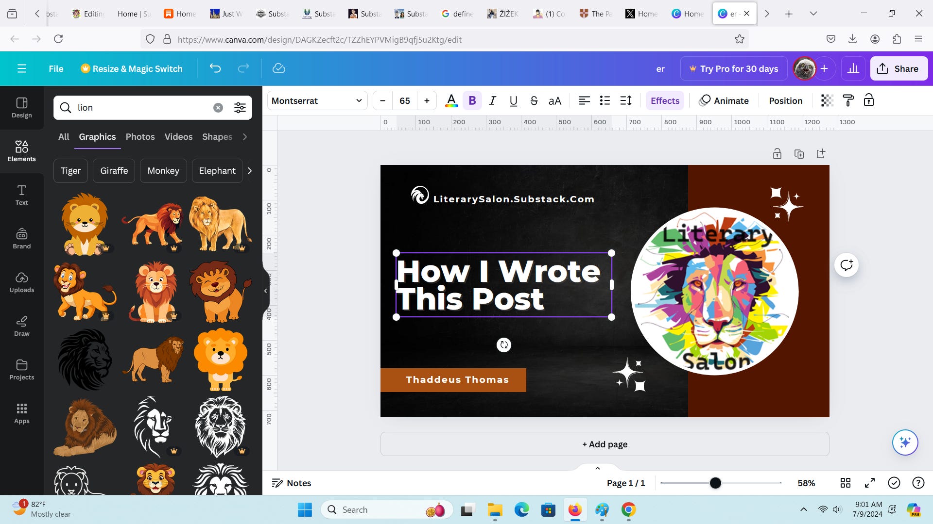The image size is (933, 524).
Task: Open the transparency checkerboard icon
Action: 827,100
